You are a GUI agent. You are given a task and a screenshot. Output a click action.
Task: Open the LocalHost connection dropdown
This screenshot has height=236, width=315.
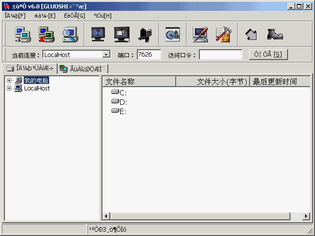[x=106, y=55]
